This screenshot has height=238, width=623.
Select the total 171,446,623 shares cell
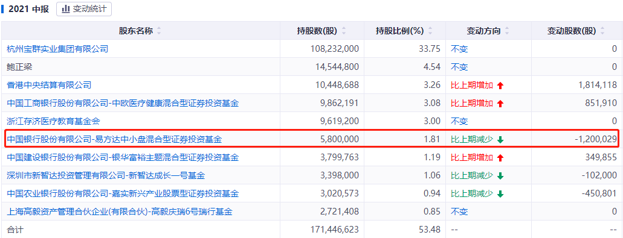pos(335,230)
